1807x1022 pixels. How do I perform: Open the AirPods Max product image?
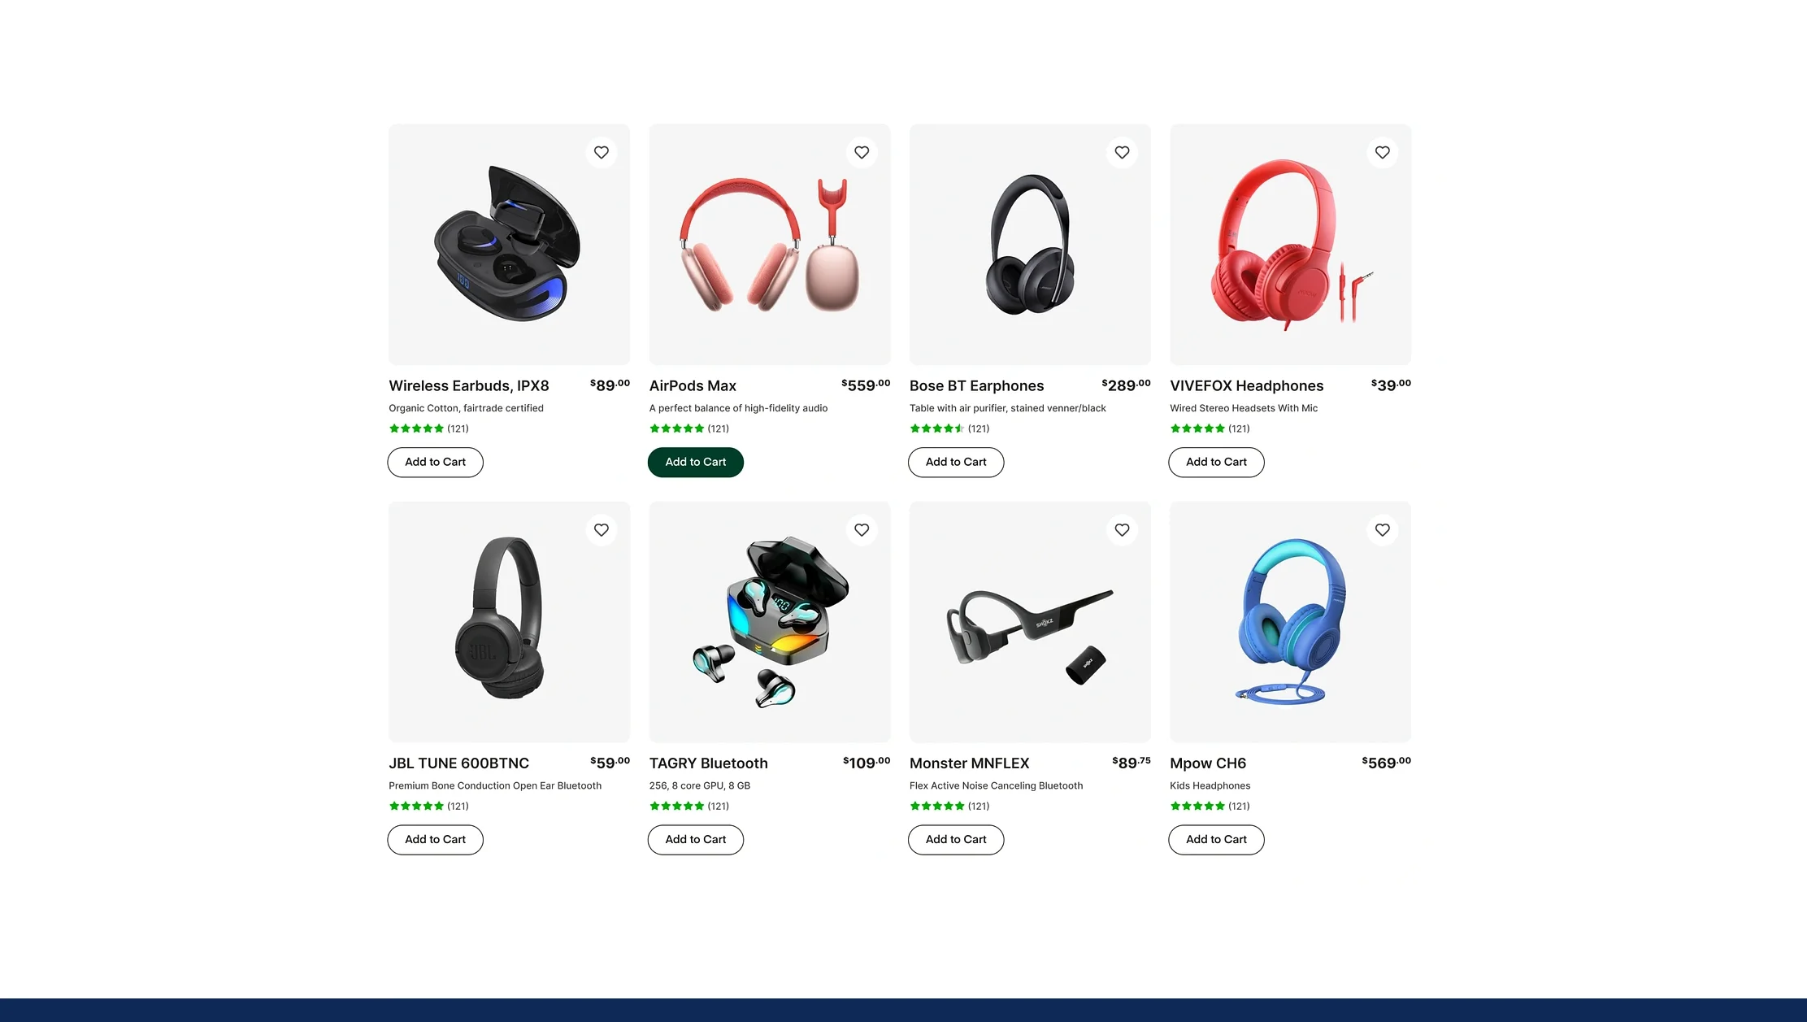(x=770, y=244)
